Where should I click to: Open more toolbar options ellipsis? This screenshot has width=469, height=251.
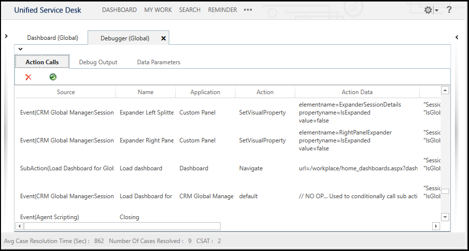pos(247,10)
